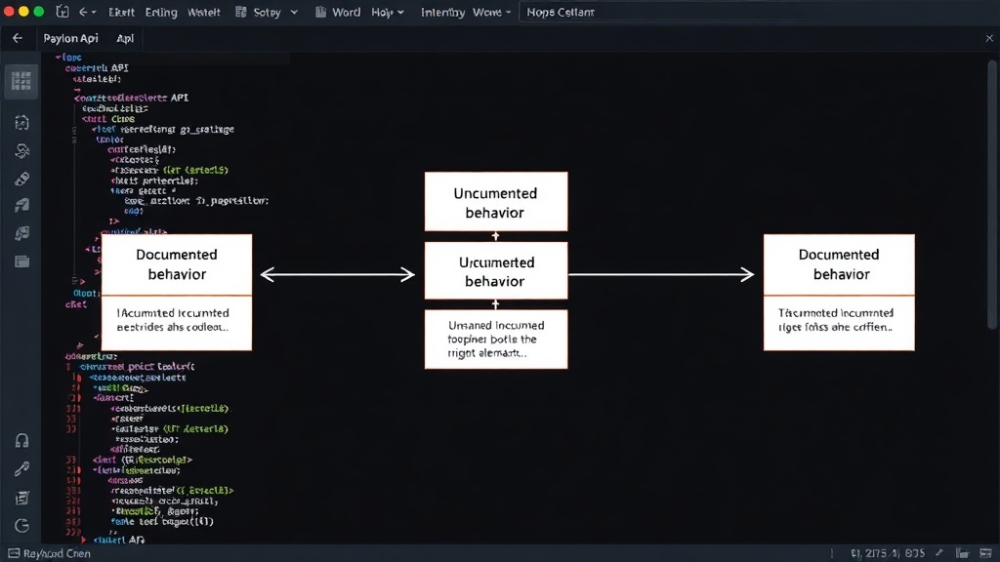Click the window icon beside Rayhaod Cnen
Image resolution: width=1000 pixels, height=562 pixels.
pos(14,553)
